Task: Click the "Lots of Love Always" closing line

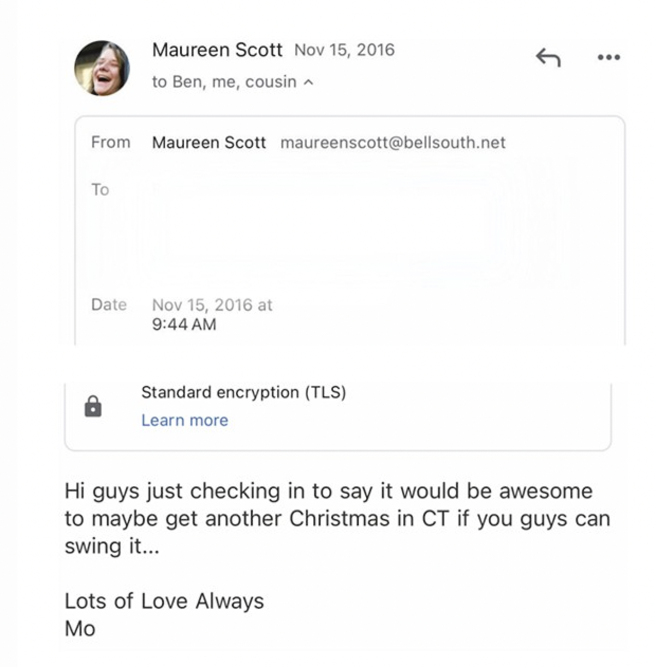Action: point(164,601)
